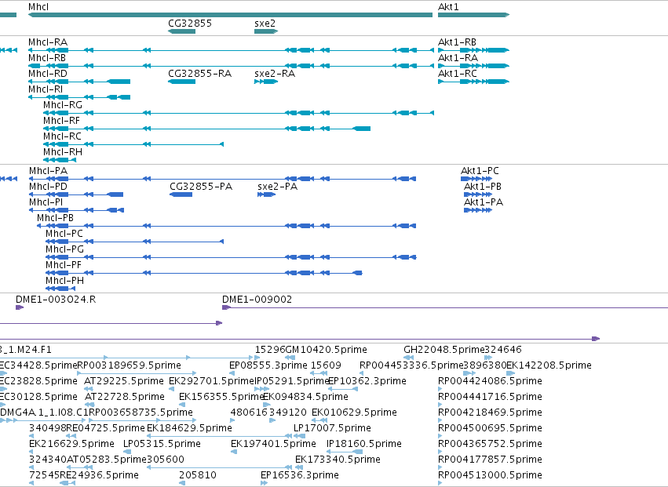Viewport: 668px width, 487px height.
Task: Click the Mhcl-RD transcript label
Action: coord(48,73)
